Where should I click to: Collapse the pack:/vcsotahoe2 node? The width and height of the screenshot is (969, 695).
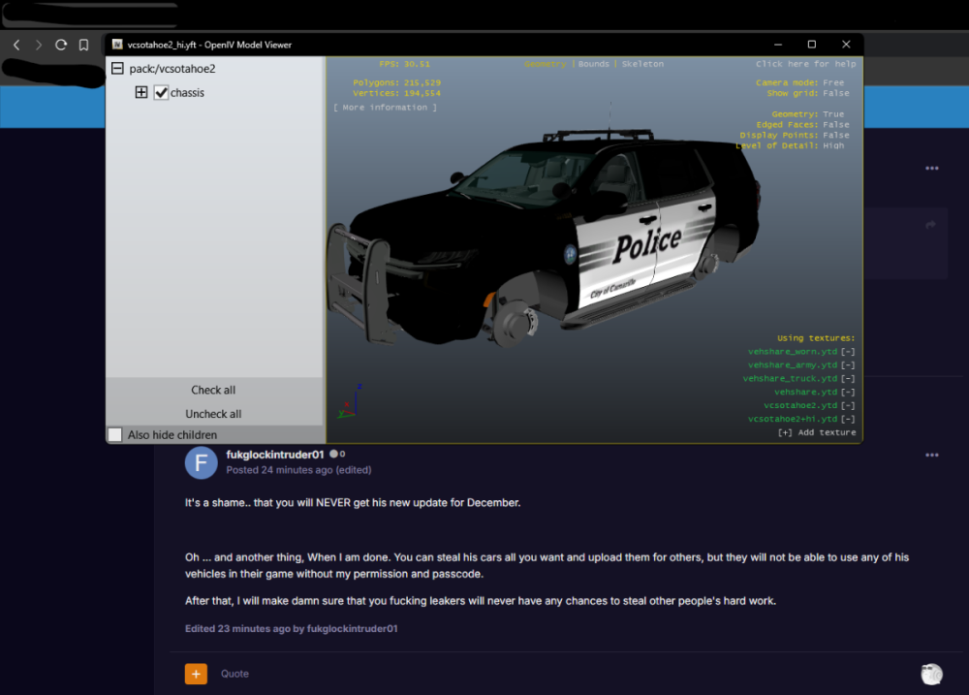coord(117,68)
